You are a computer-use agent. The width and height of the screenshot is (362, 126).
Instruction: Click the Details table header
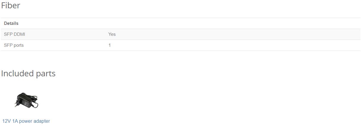11,23
